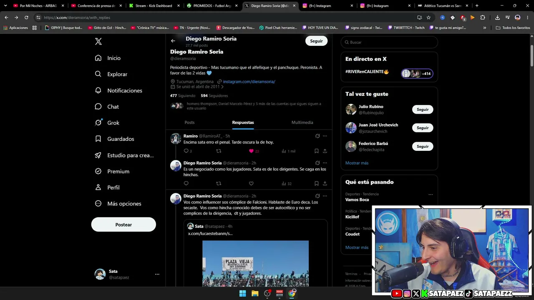Open Ramiro's profile avatar
The height and width of the screenshot is (300, 534).
176,139
